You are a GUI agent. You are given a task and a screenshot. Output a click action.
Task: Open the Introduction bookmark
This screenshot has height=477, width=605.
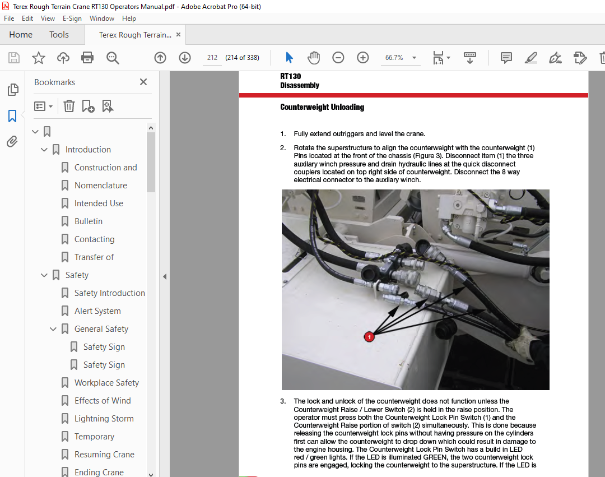click(x=88, y=149)
